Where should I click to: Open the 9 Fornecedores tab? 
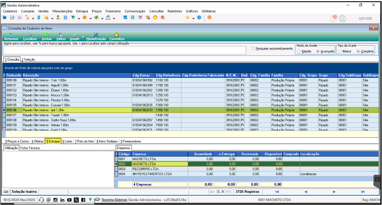tap(131, 141)
